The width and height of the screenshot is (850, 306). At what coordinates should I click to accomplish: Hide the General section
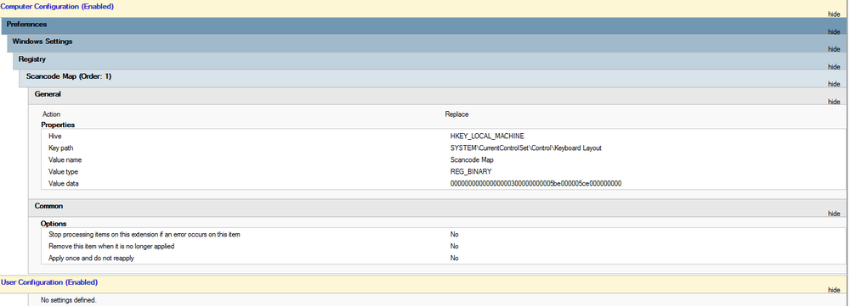(834, 102)
